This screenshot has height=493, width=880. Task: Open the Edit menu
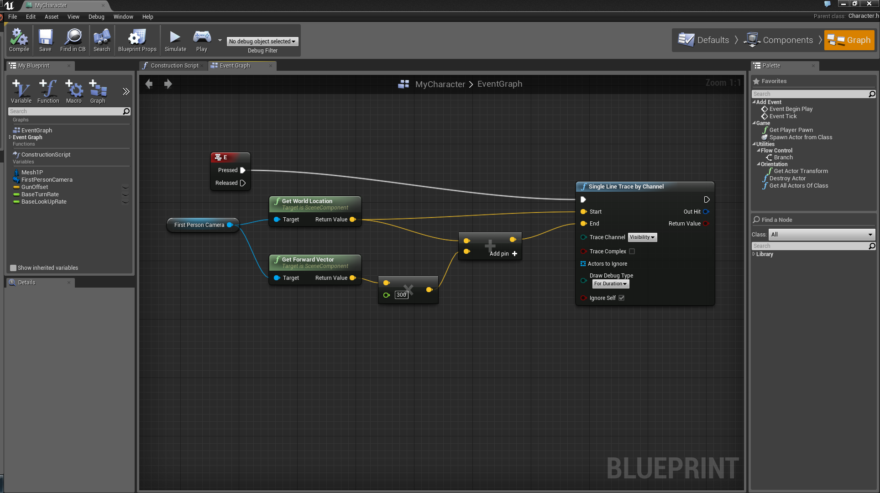coord(31,17)
